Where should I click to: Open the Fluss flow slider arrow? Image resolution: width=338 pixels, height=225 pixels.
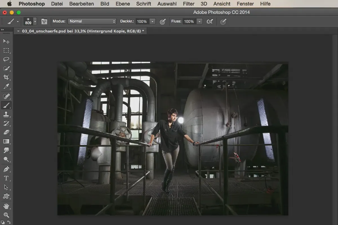pyautogui.click(x=199, y=21)
